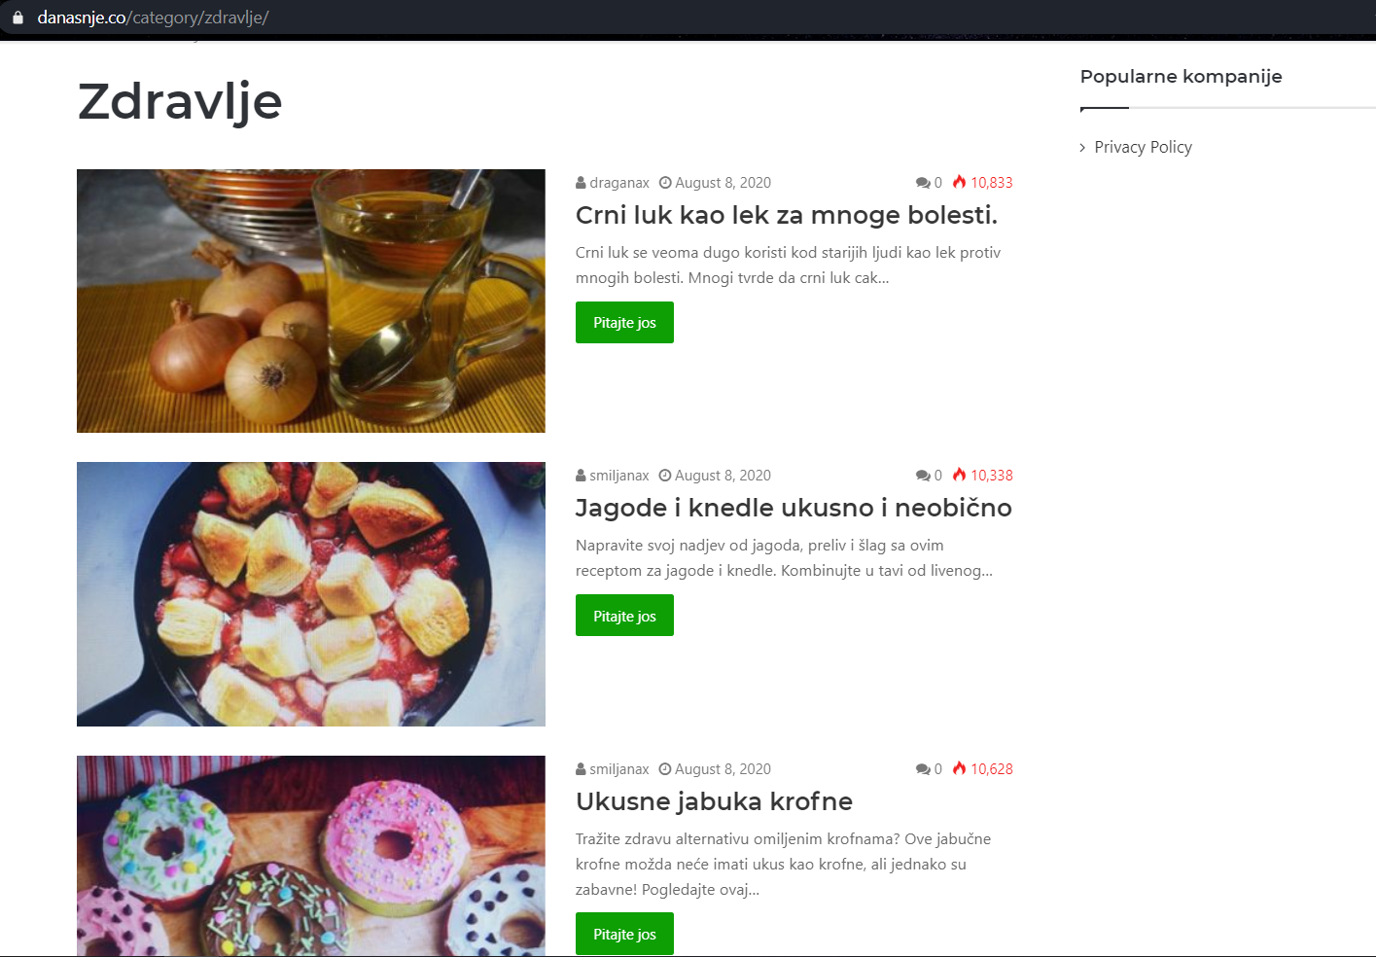Open the donuts article thumbnail
Viewport: 1376px width, 957px height.
311,856
